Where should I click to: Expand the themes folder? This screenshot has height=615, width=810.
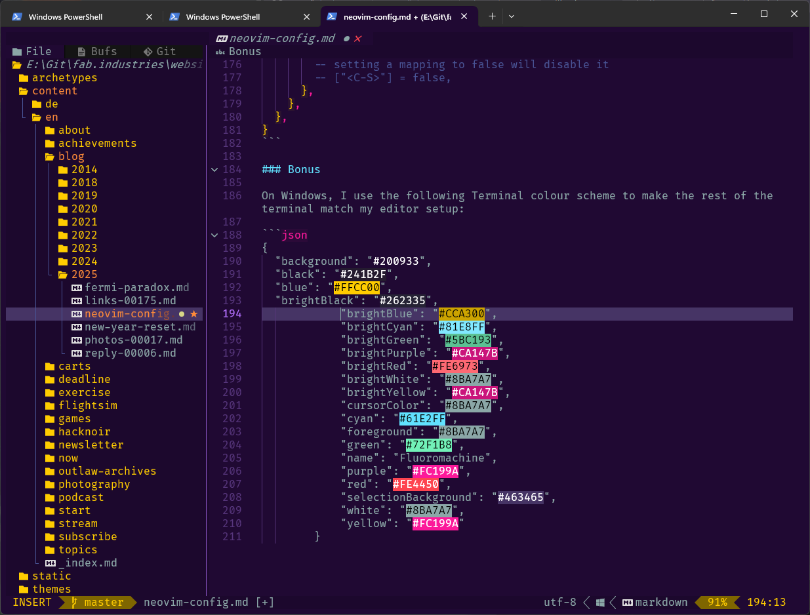coord(45,589)
